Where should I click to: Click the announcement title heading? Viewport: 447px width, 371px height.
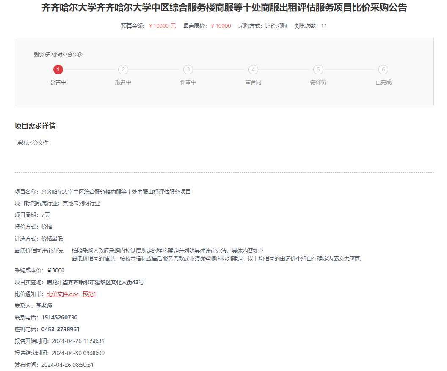click(x=224, y=8)
